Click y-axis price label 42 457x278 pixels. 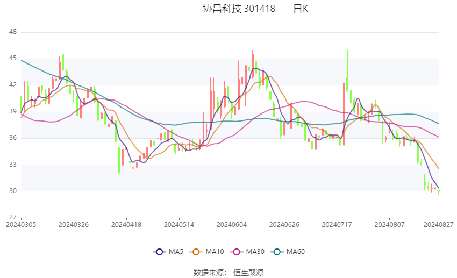tap(13, 85)
